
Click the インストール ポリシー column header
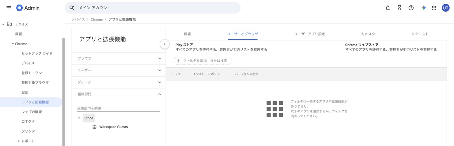click(x=207, y=74)
